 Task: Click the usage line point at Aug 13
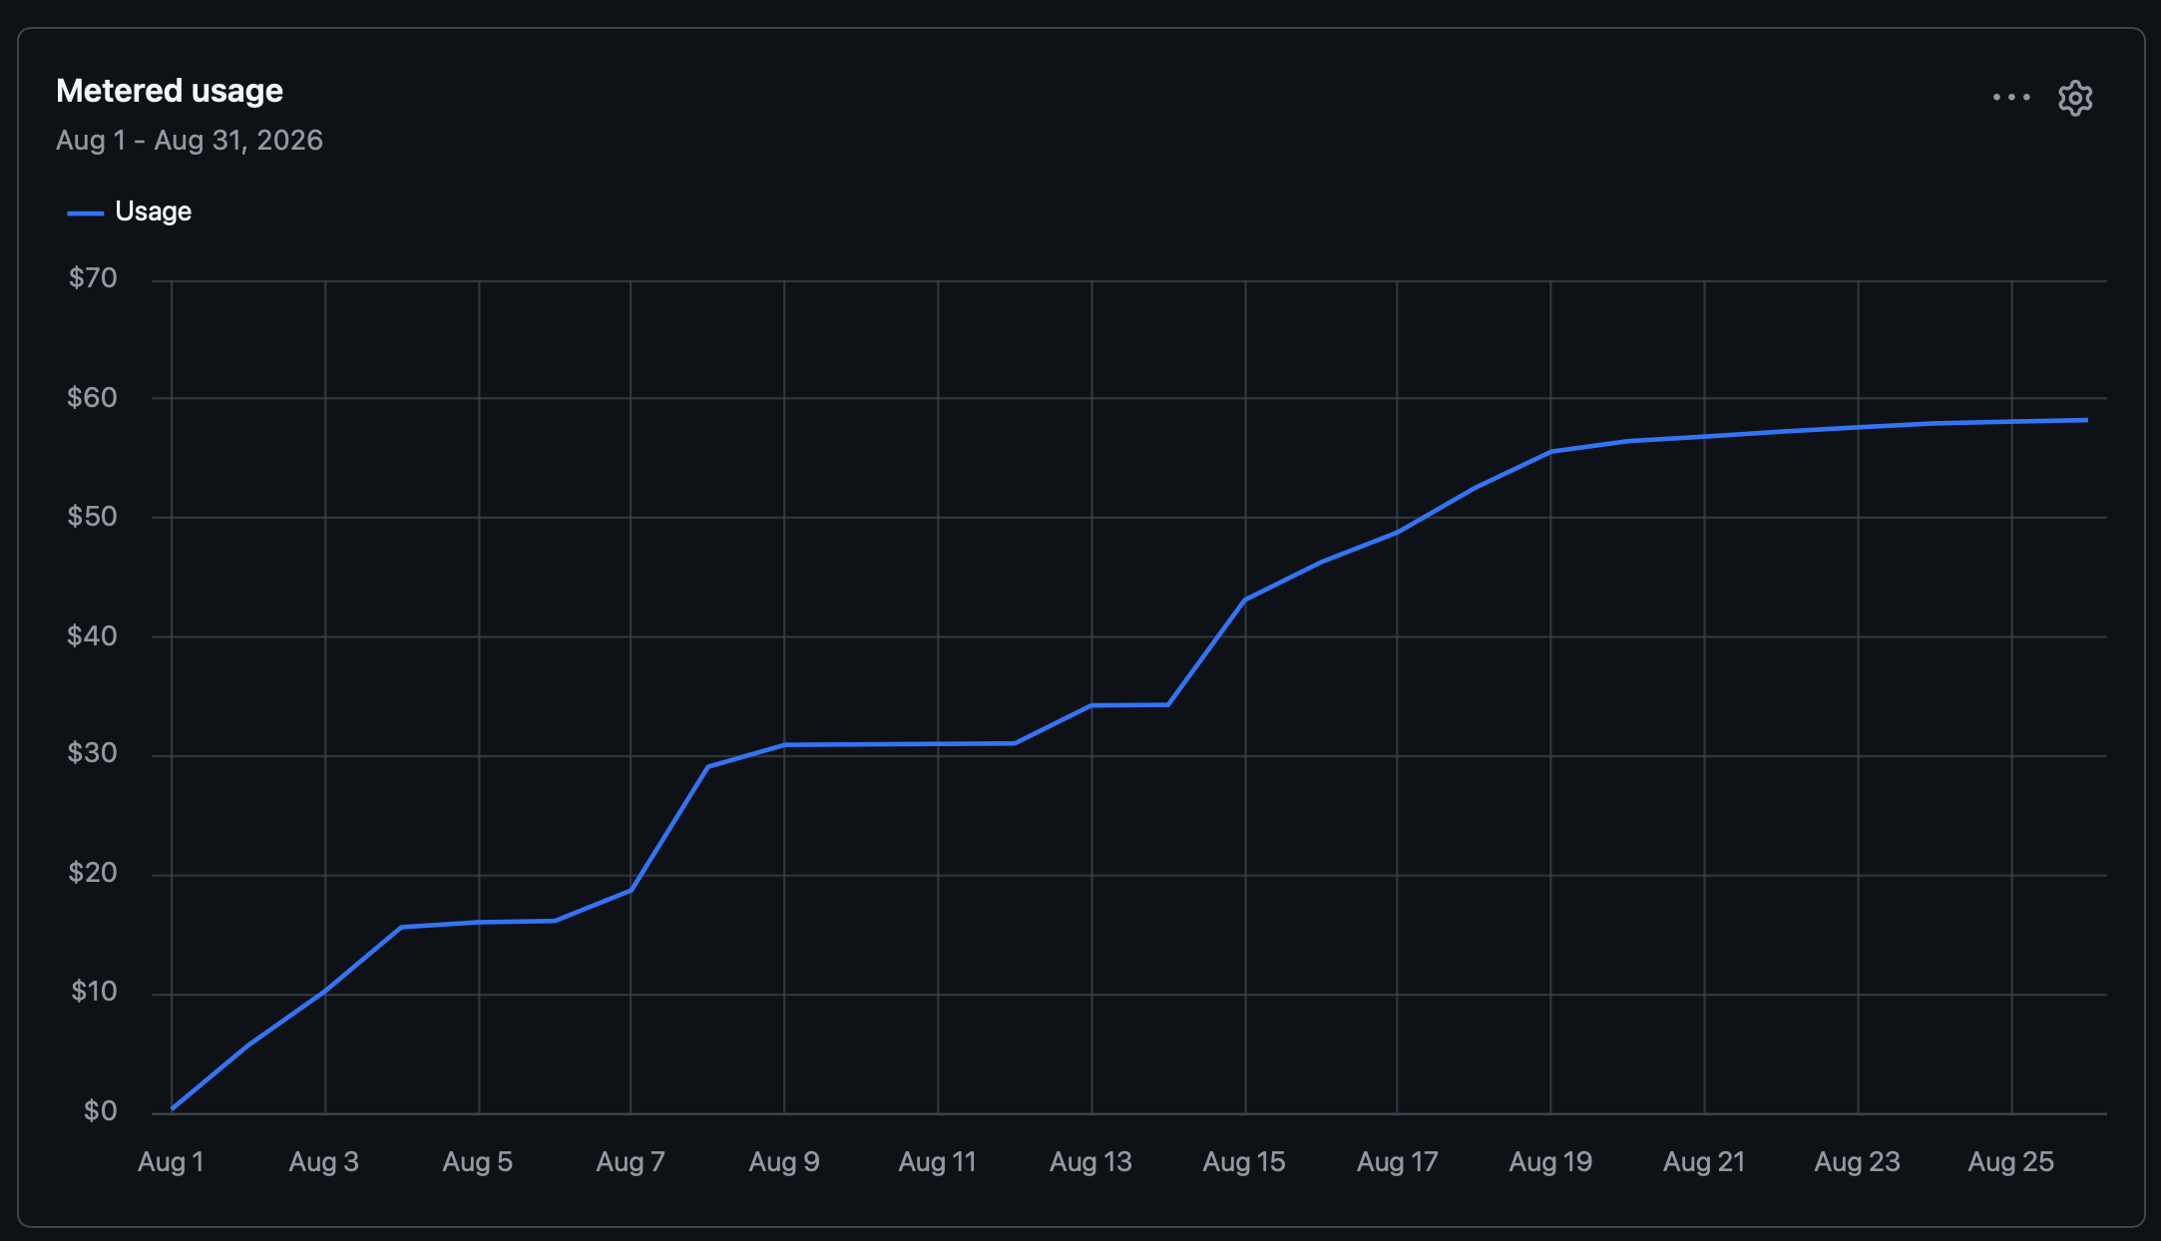1091,705
